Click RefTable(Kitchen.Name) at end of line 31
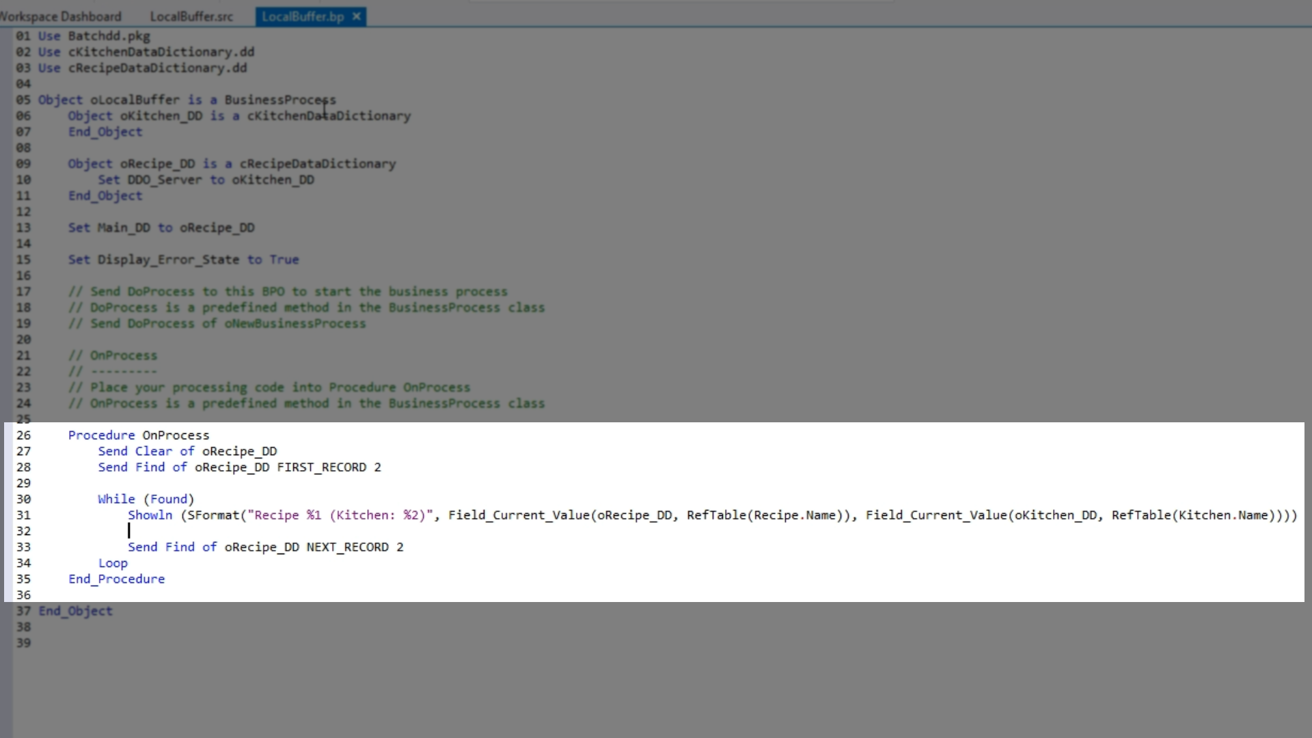Viewport: 1312px width, 738px height. pyautogui.click(x=1196, y=515)
